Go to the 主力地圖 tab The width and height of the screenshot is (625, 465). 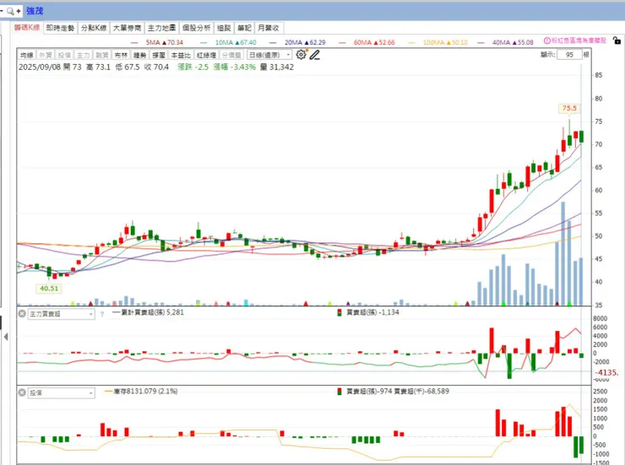161,28
